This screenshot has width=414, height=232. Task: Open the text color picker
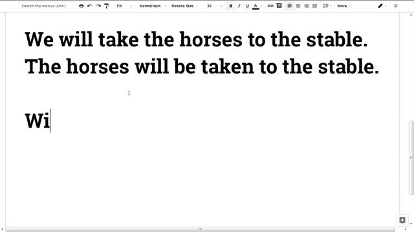[x=256, y=6]
